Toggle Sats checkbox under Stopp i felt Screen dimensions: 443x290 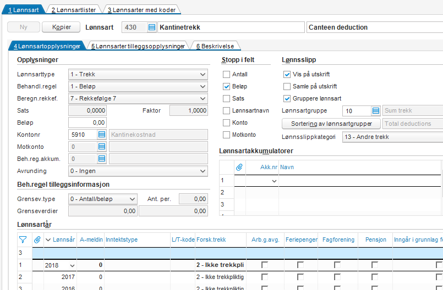[226, 98]
